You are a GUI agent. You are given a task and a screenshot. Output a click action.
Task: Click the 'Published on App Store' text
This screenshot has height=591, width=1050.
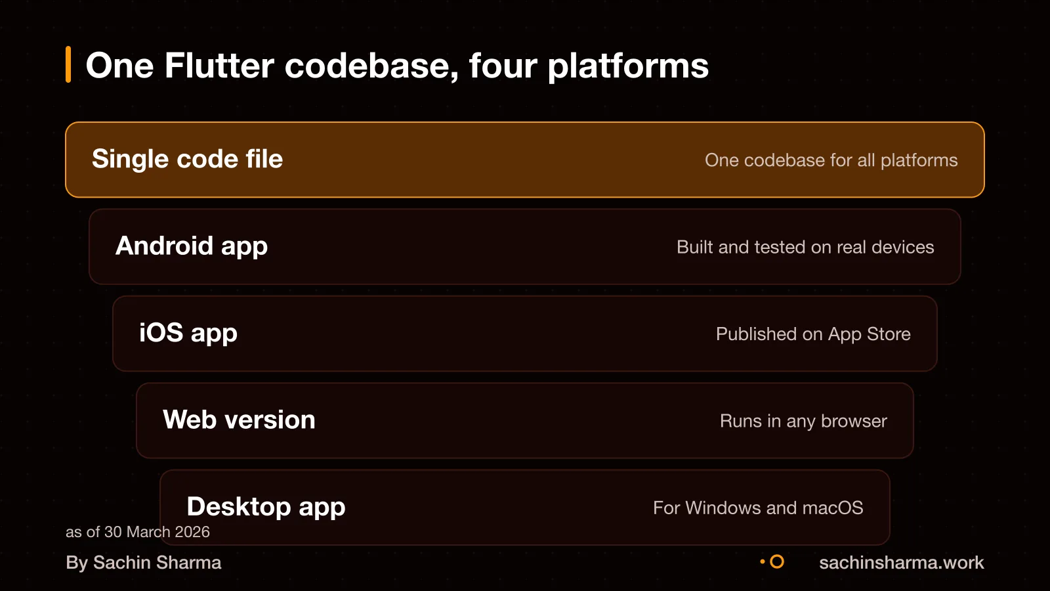pyautogui.click(x=813, y=334)
